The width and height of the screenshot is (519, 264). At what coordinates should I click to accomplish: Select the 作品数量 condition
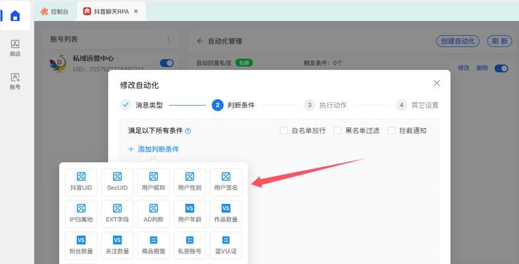point(226,214)
